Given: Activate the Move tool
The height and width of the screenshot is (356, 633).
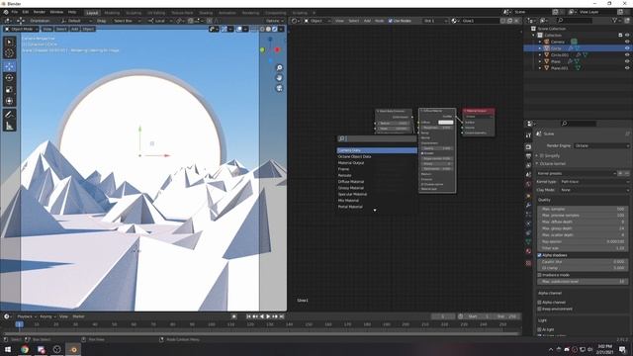Looking at the screenshot, I should (10, 66).
